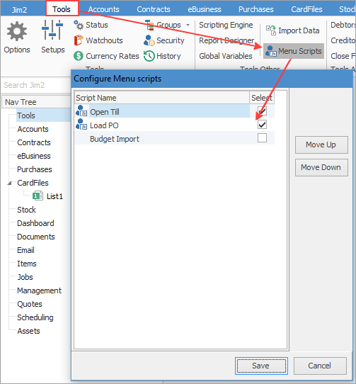Click the Security user lock icon
The width and height of the screenshot is (356, 384).
[149, 40]
